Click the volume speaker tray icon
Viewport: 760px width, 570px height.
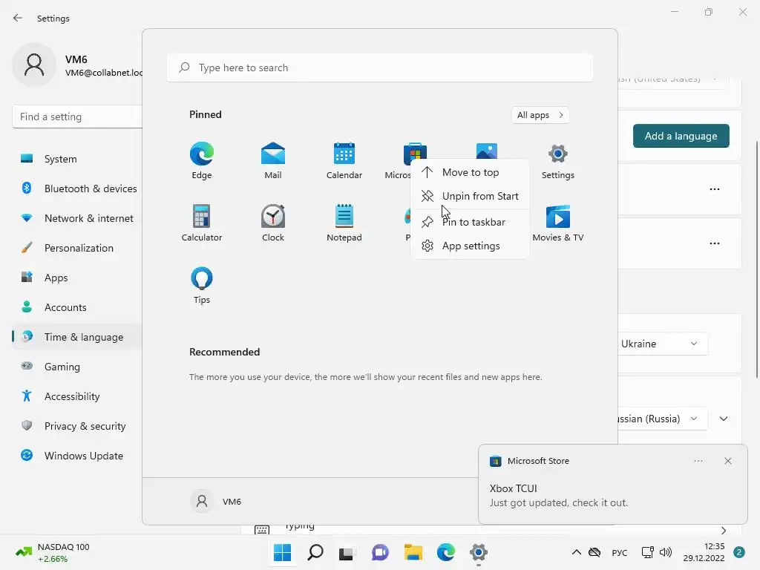point(666,552)
